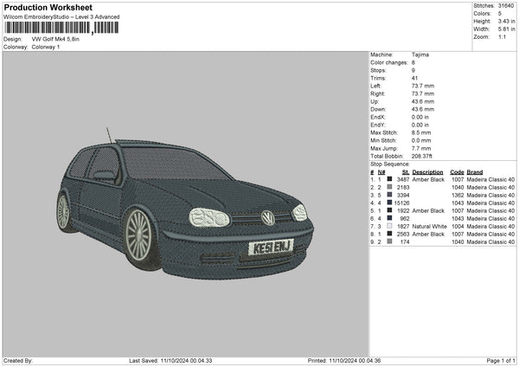Screen dimensions: 519x367
Task: Click the KE51 ENJ license plate
Action: 271,247
